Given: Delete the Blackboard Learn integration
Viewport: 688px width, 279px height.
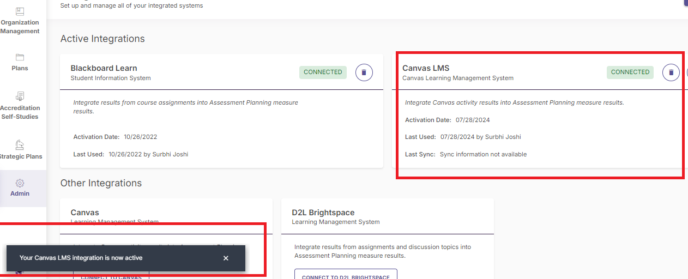Looking at the screenshot, I should click(364, 72).
